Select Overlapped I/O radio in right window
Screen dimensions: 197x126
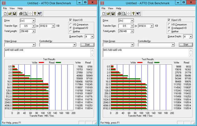(x=169, y=28)
